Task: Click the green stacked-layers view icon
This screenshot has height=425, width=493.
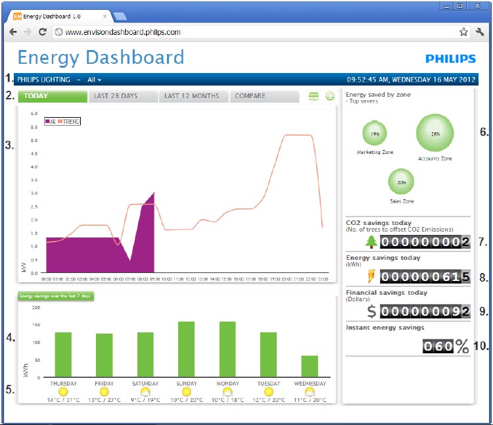Action: tap(314, 96)
